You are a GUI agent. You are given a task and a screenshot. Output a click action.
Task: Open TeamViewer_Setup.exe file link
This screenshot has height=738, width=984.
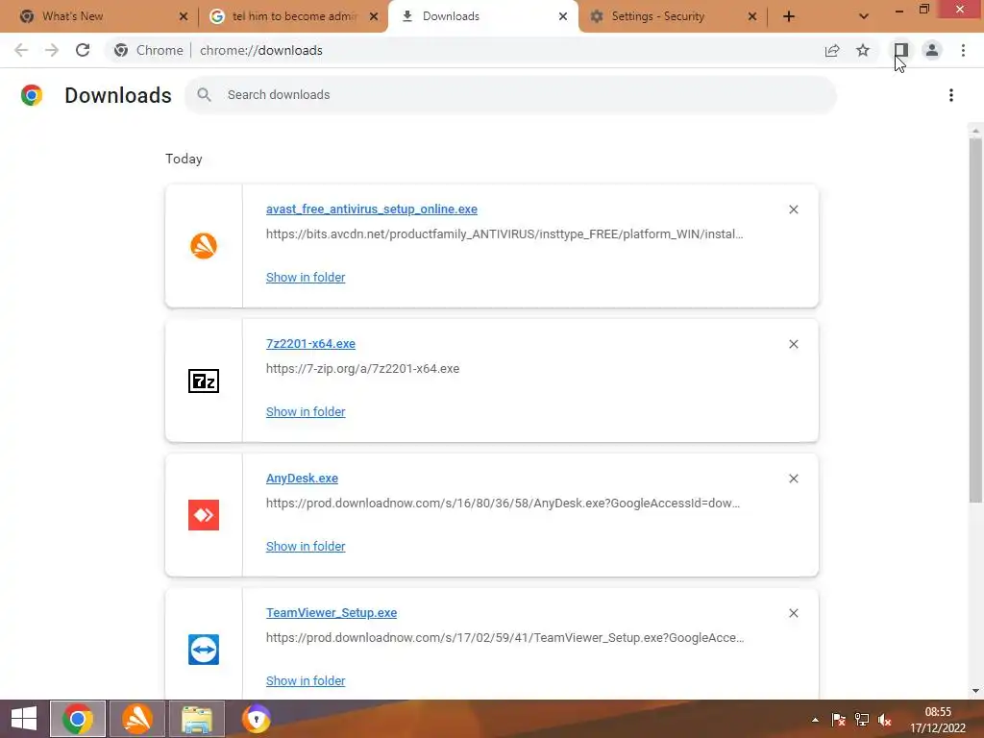pyautogui.click(x=332, y=612)
